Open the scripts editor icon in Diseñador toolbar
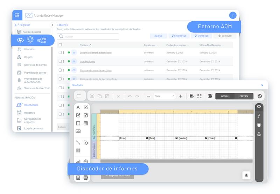280x194 pixels. [210, 96]
